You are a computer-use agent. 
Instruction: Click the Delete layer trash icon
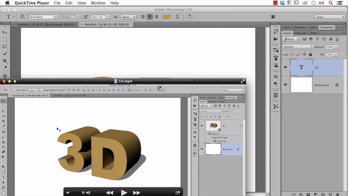coord(338,194)
